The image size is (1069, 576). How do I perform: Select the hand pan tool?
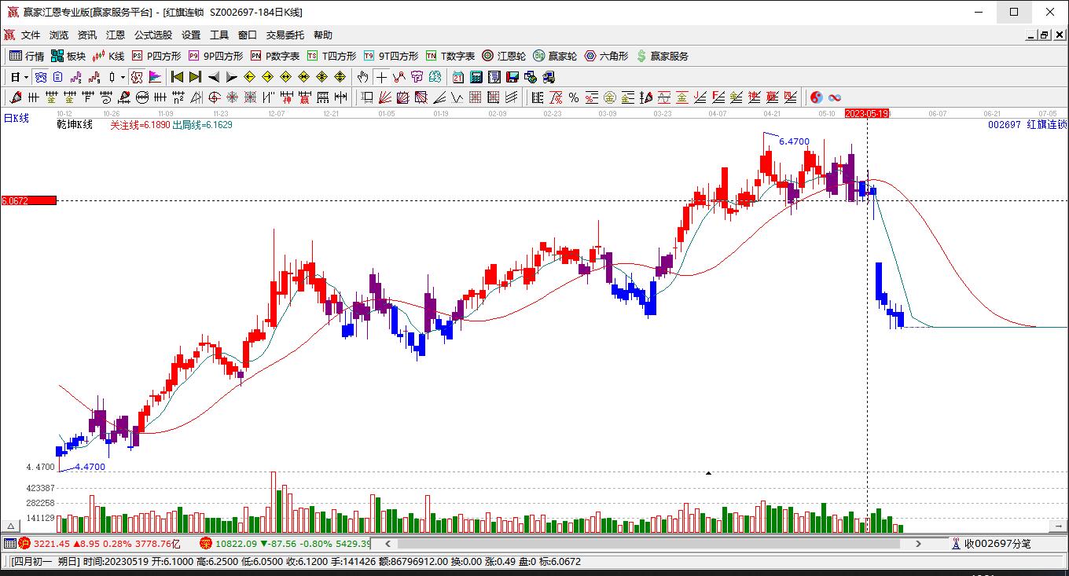click(362, 77)
